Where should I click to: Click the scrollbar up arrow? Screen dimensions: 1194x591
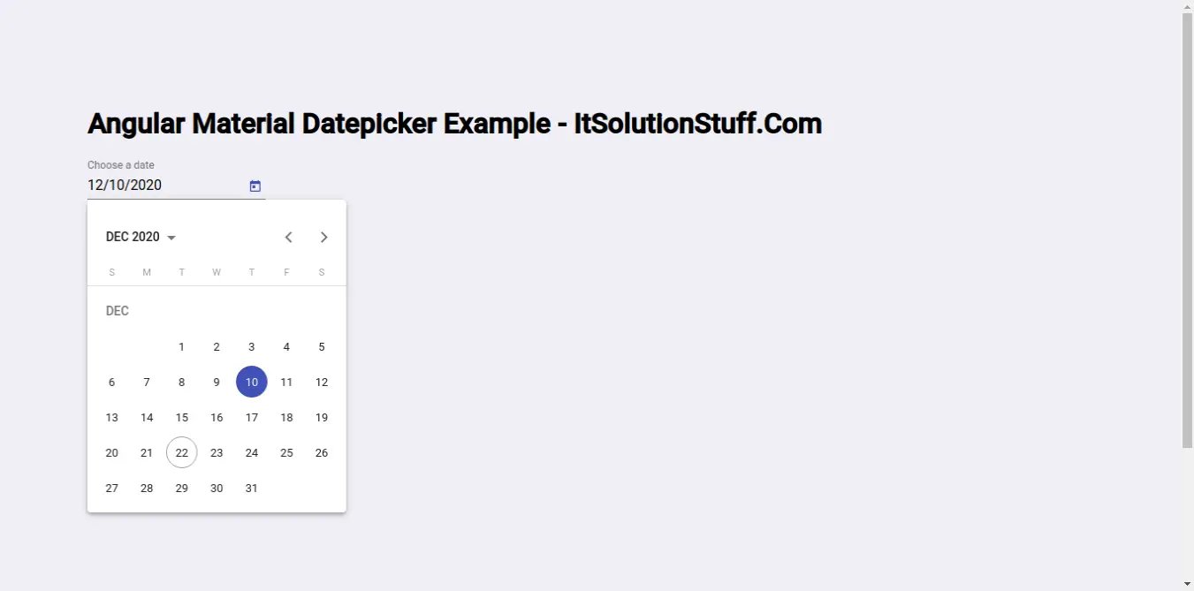(x=1187, y=7)
